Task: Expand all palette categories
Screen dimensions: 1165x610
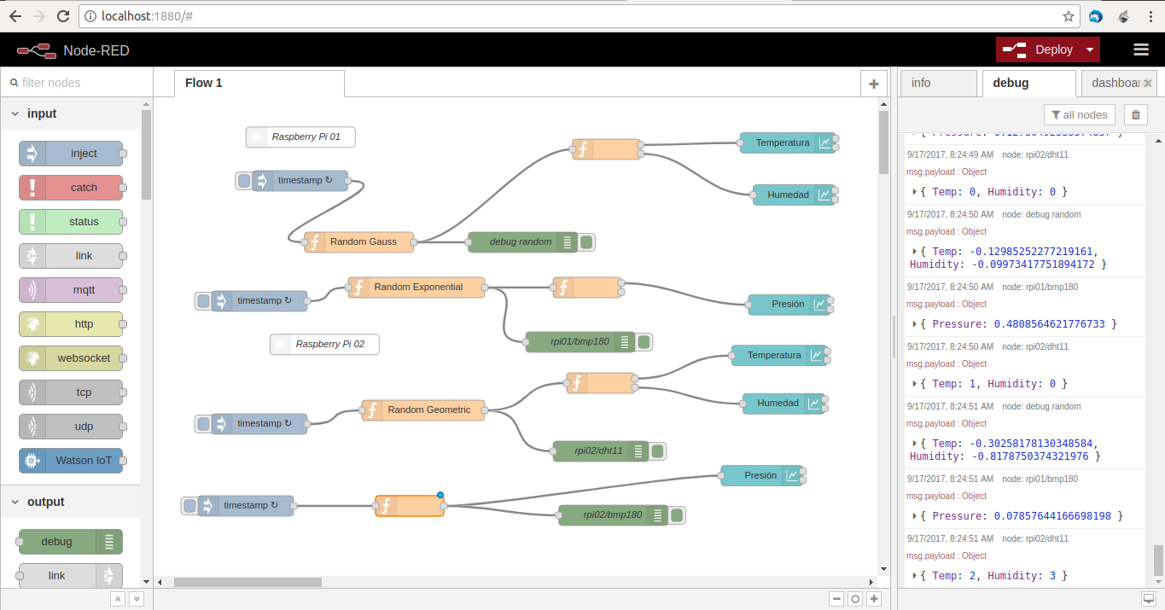Action: click(136, 599)
